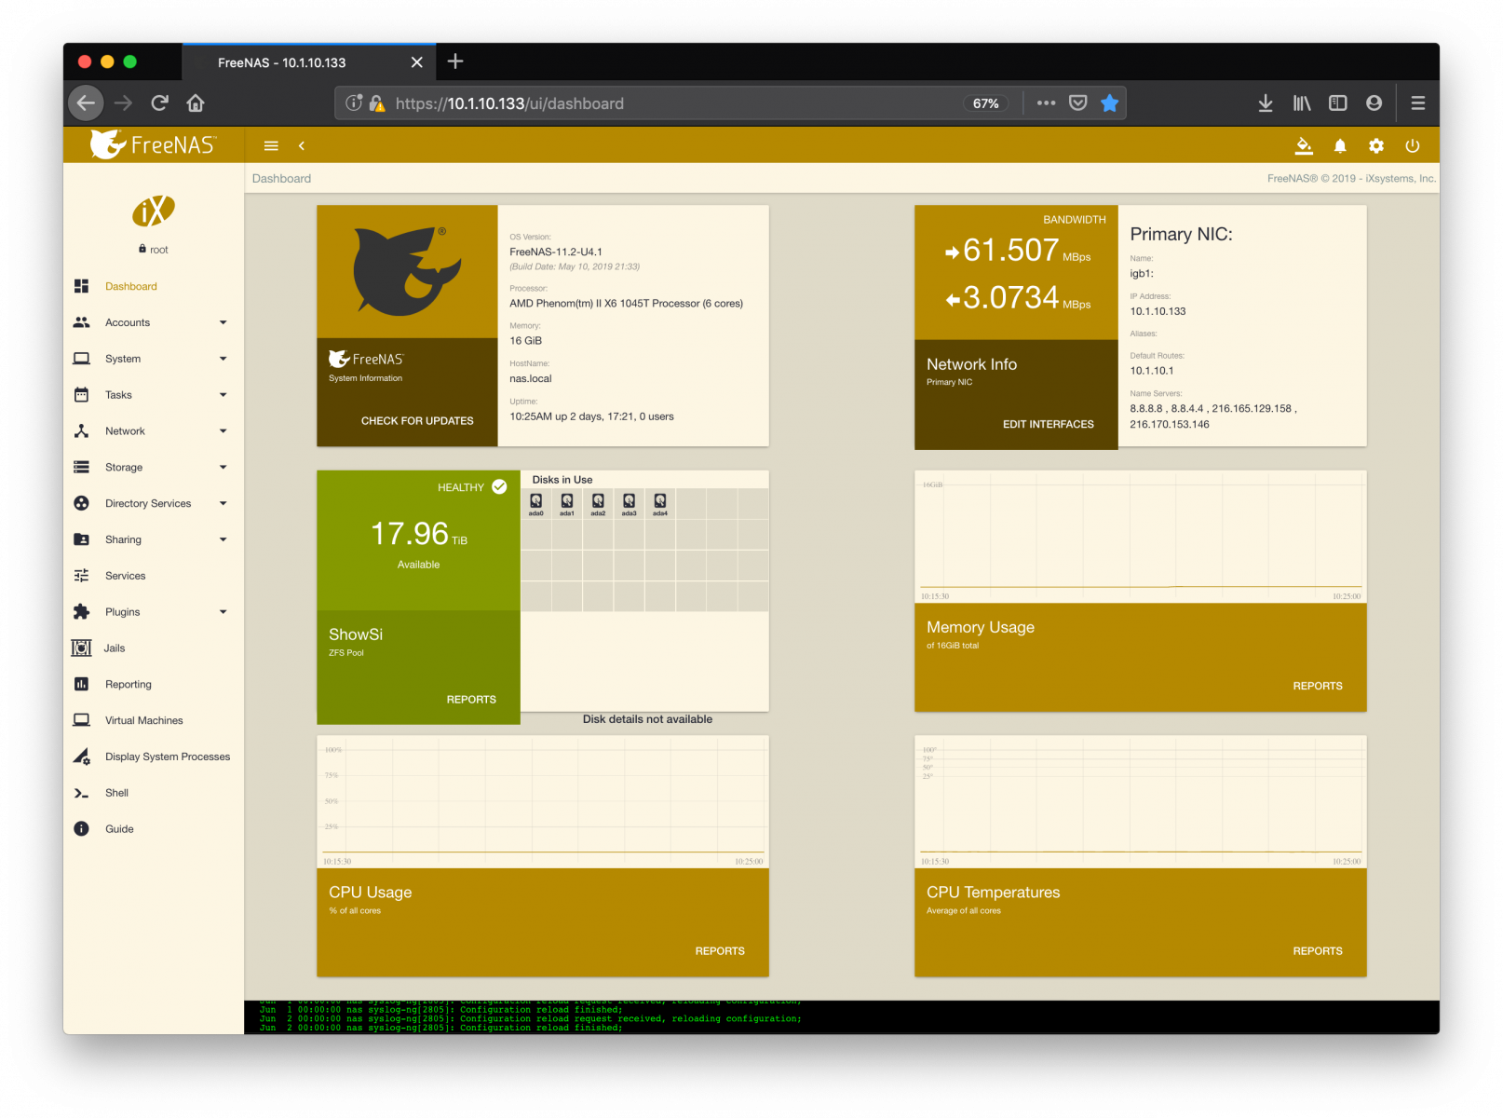Click the browser URL address field
The height and width of the screenshot is (1118, 1503).
pos(652,103)
